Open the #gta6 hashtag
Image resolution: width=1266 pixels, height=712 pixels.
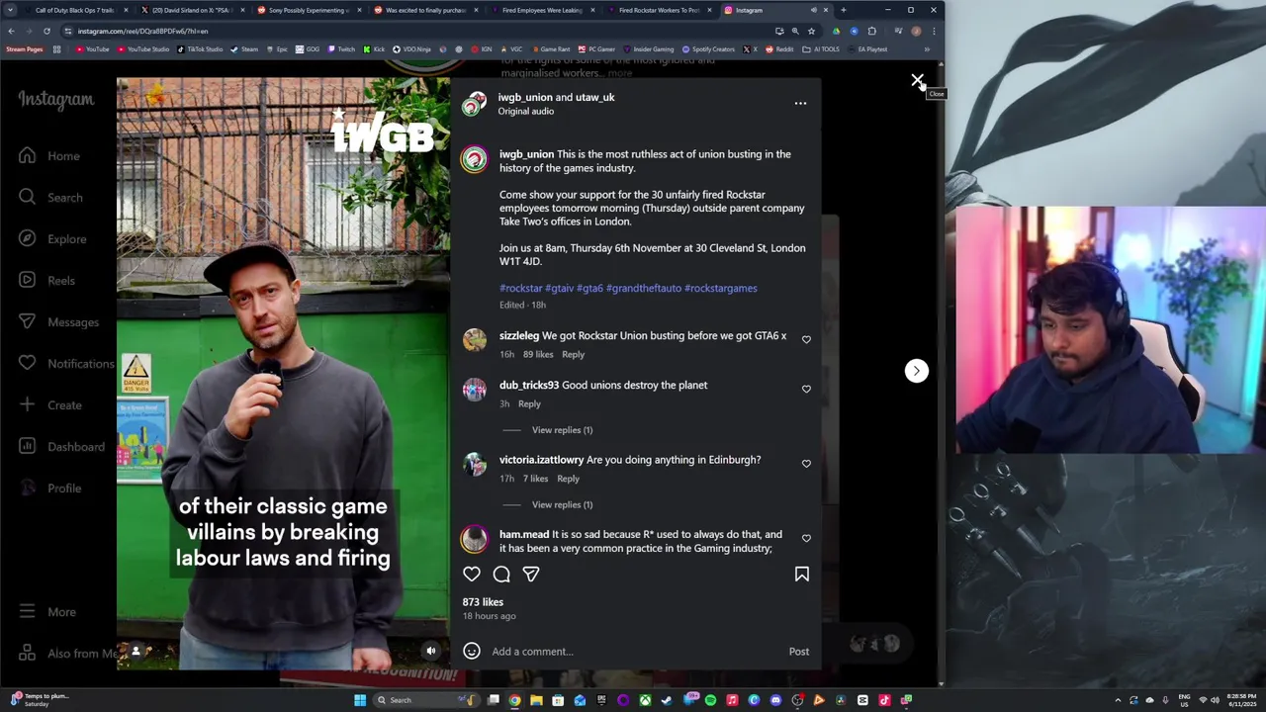(x=589, y=288)
